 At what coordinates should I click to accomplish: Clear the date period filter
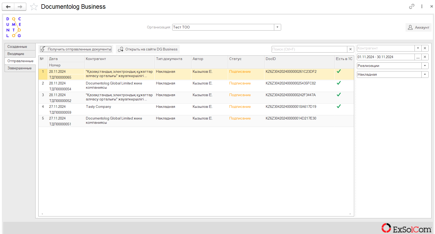pos(425,57)
